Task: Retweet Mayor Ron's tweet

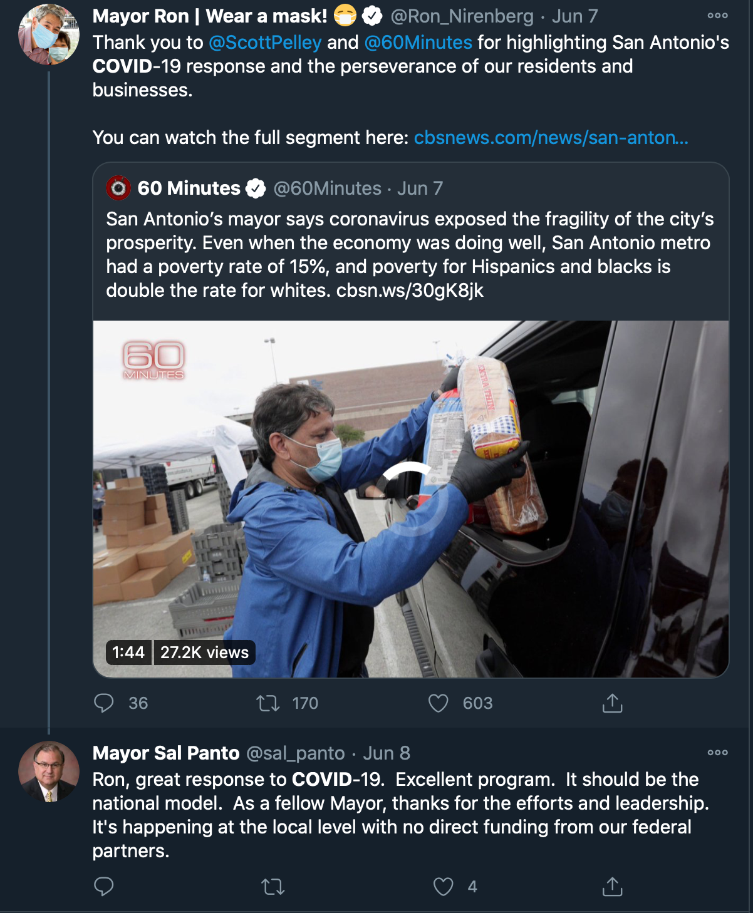Action: coord(268,703)
